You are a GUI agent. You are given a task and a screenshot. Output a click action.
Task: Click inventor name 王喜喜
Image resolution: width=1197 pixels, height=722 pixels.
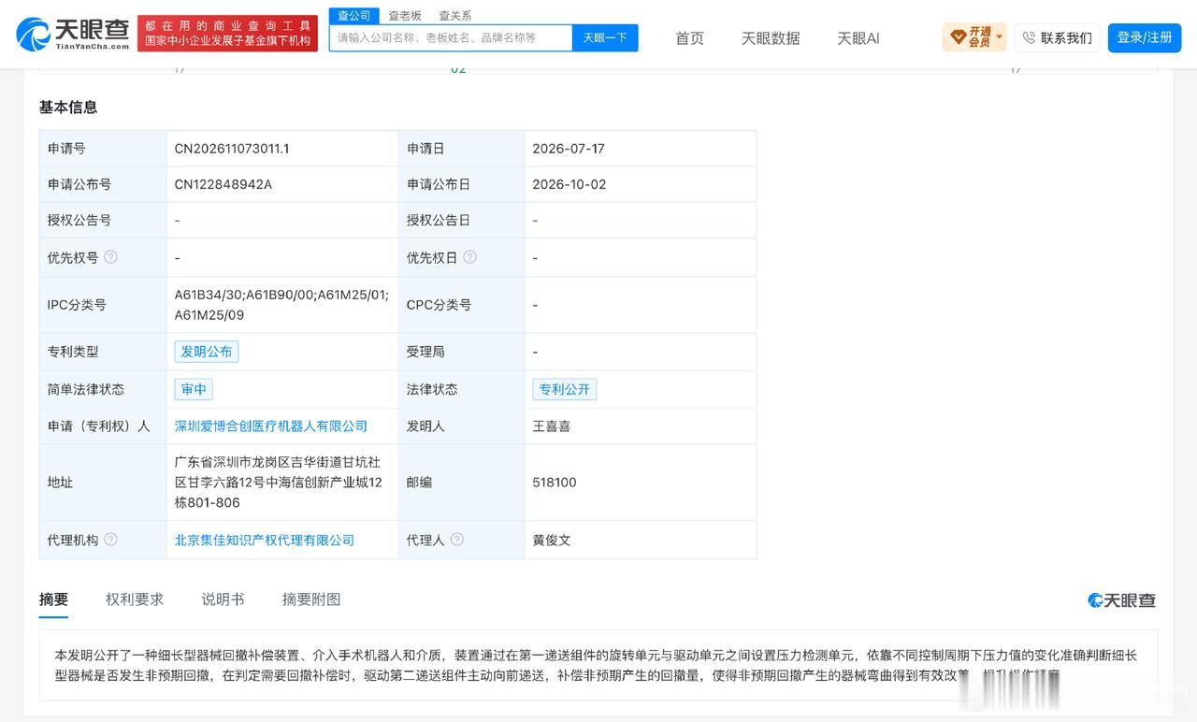(x=552, y=426)
